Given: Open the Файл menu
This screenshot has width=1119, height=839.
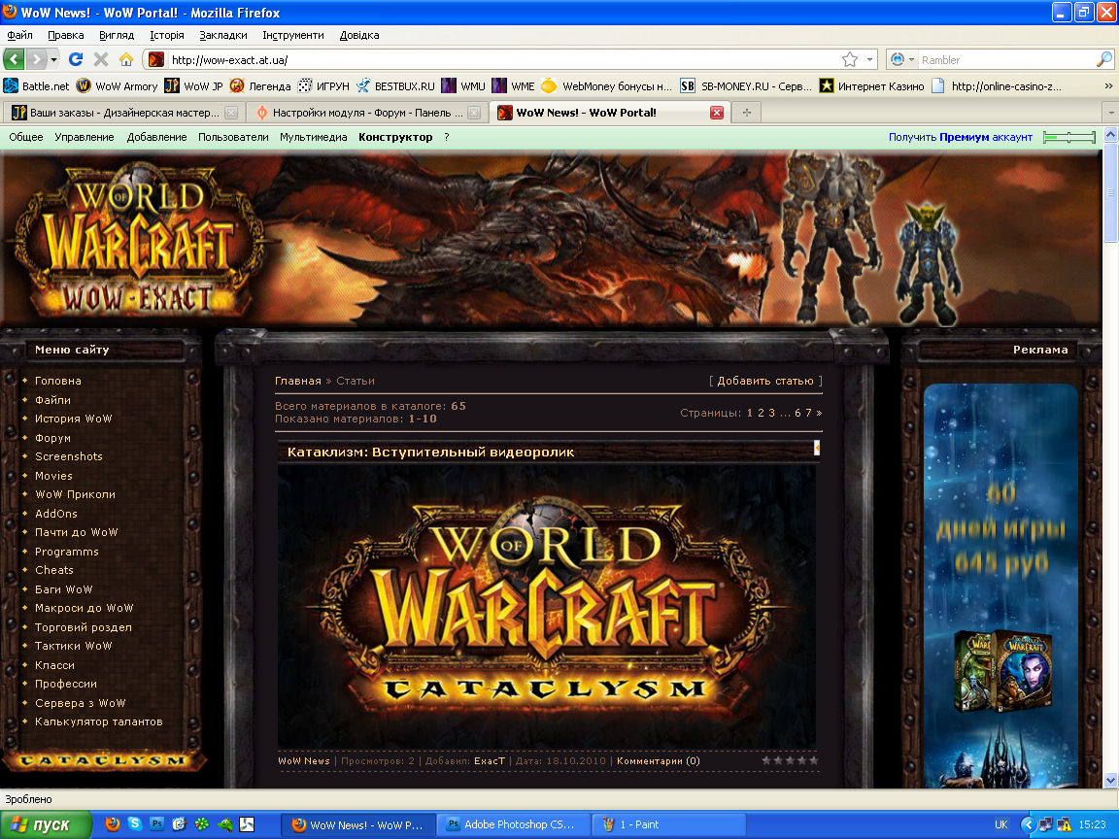Looking at the screenshot, I should [20, 35].
